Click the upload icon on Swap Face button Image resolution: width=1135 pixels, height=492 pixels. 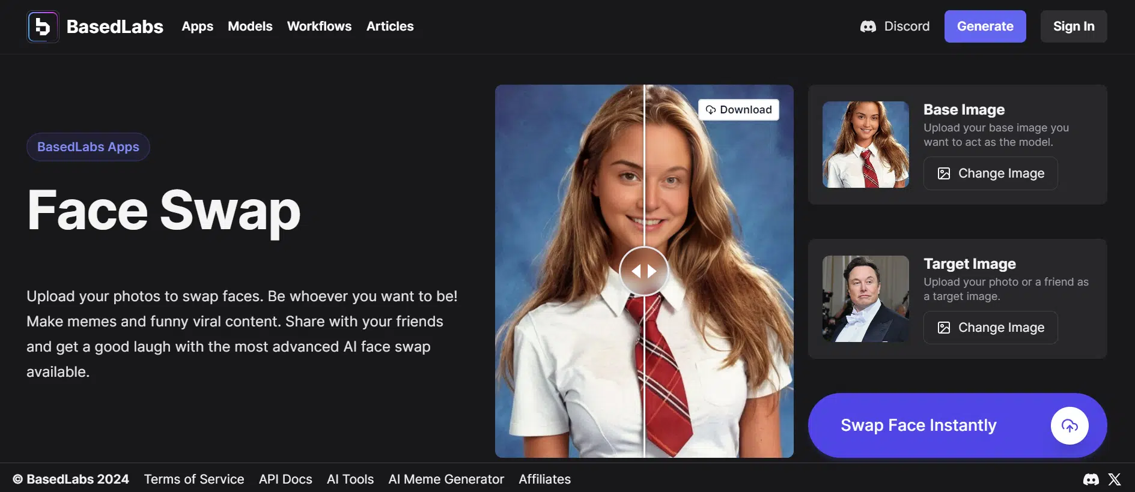1069,426
